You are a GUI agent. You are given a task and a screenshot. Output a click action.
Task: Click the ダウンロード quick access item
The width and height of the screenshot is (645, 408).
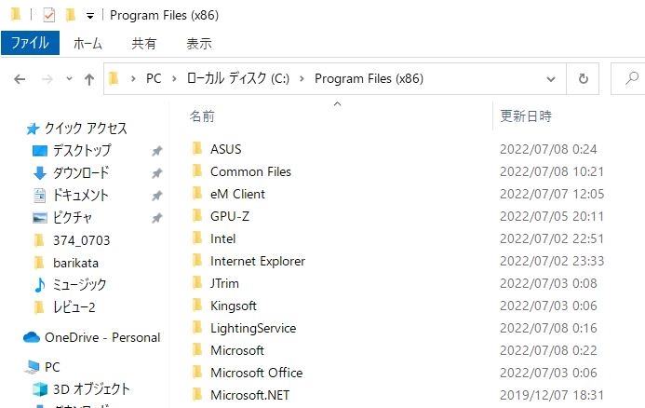80,172
